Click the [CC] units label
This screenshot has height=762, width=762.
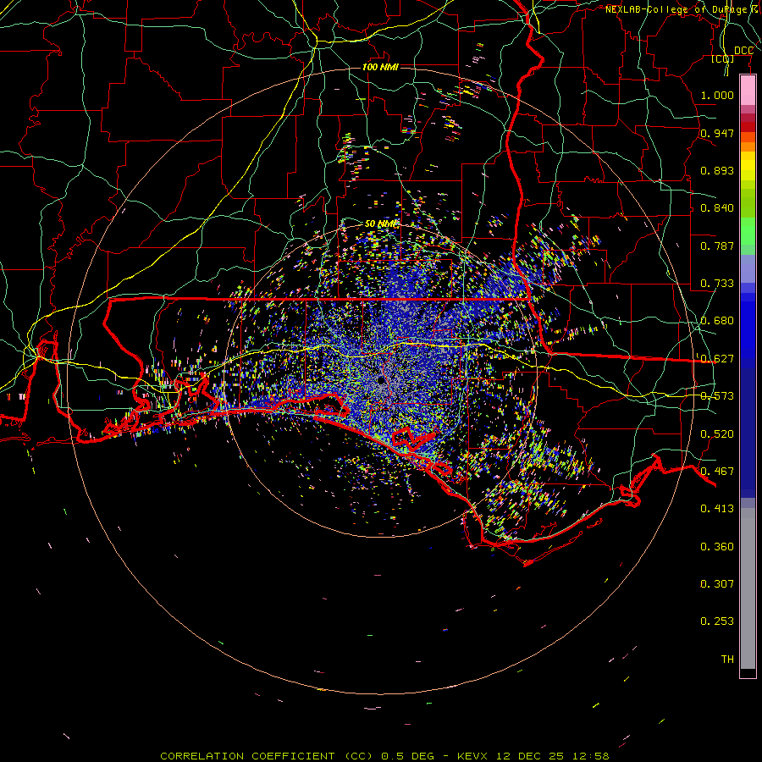[x=723, y=58]
